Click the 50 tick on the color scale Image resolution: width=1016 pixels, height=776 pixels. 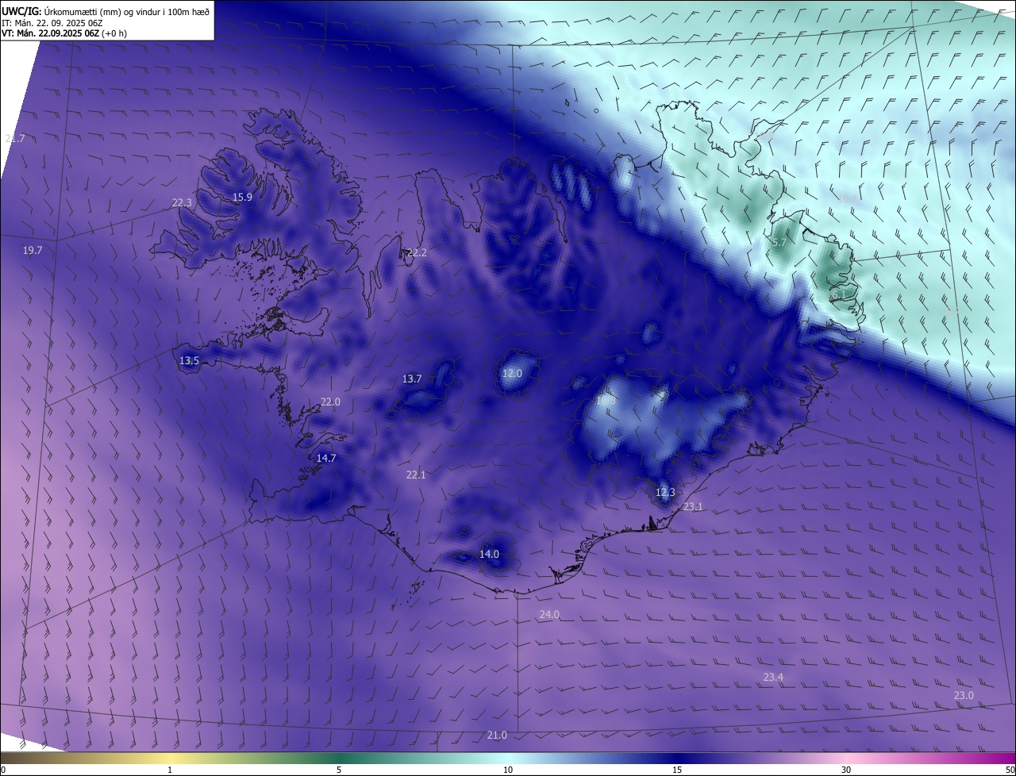coord(1010,770)
